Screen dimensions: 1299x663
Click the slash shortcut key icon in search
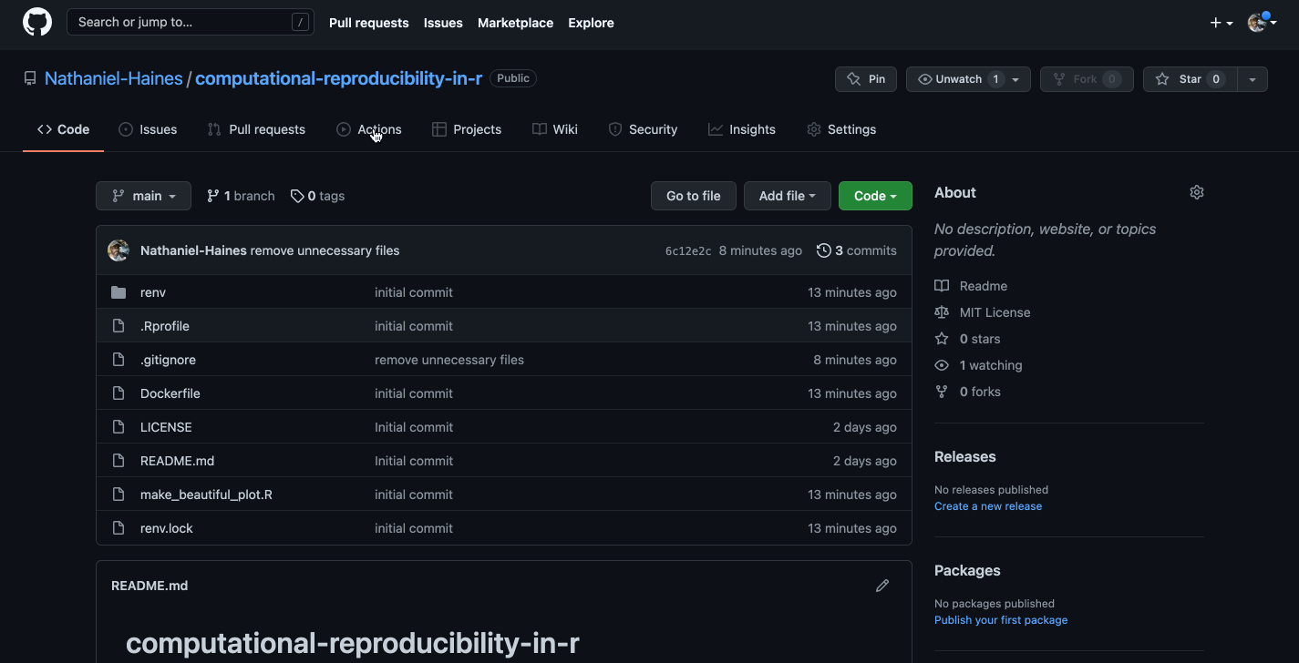coord(300,23)
